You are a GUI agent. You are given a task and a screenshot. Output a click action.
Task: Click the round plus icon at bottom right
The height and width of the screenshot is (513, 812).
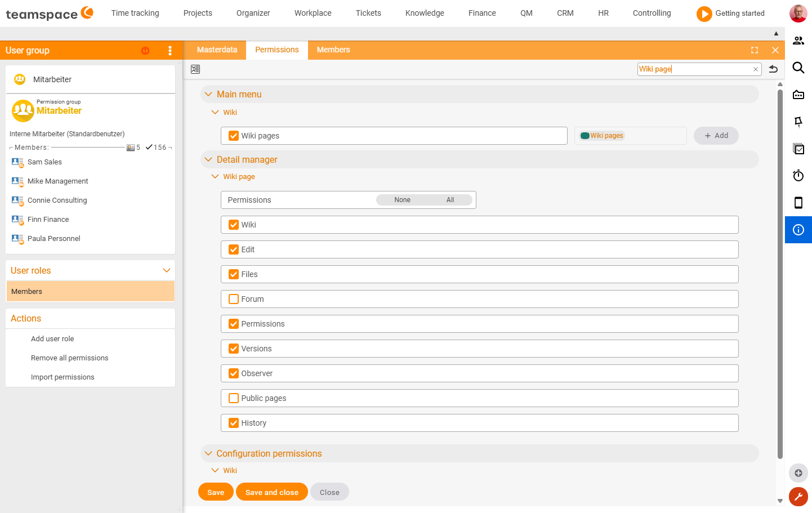click(798, 473)
